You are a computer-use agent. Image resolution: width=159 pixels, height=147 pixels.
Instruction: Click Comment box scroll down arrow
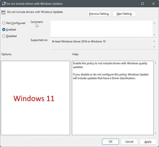point(154,35)
